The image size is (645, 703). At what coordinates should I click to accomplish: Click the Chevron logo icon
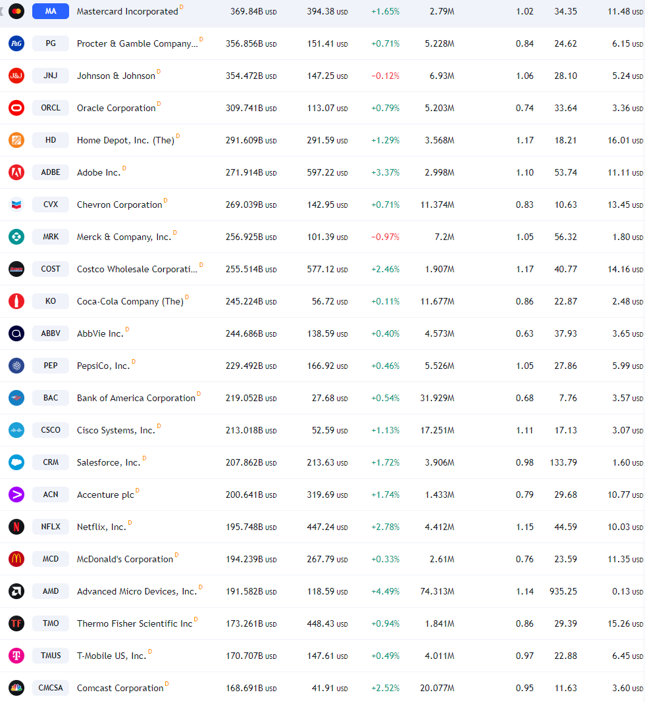point(16,205)
